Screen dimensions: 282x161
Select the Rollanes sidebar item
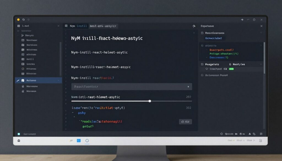pyautogui.click(x=39, y=80)
